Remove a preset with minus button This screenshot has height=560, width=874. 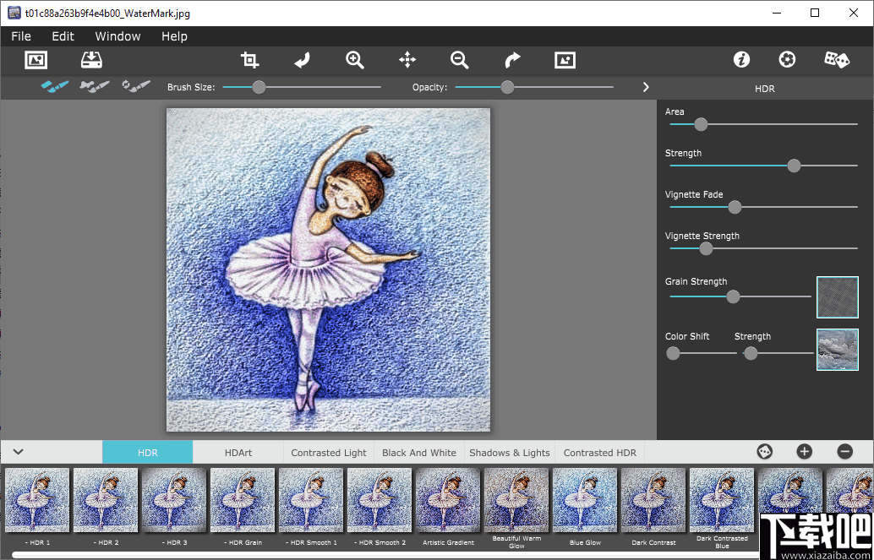pyautogui.click(x=843, y=452)
